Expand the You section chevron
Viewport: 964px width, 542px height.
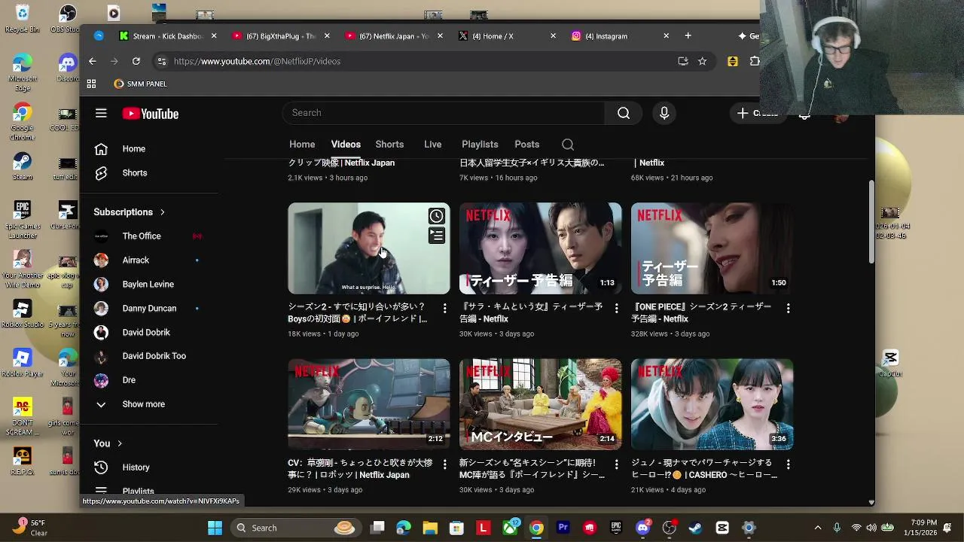pos(119,443)
